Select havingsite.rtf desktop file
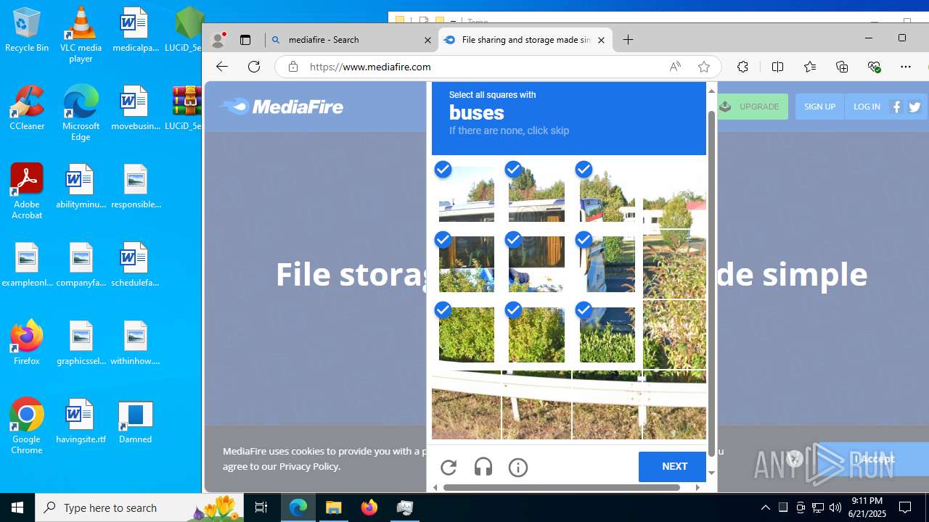The height and width of the screenshot is (522, 929). (81, 420)
